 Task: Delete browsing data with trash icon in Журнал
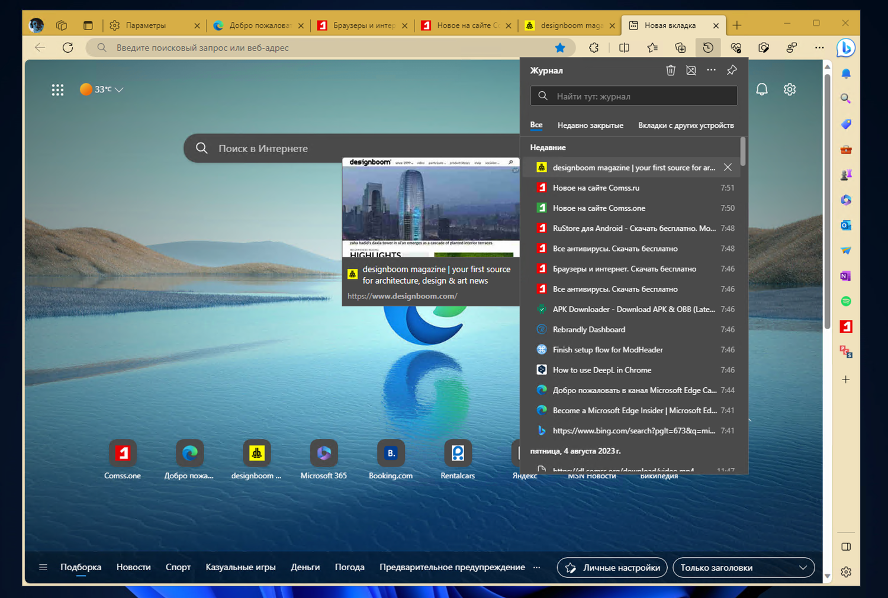(671, 70)
